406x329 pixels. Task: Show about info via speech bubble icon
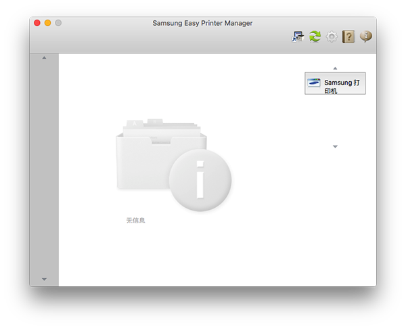366,37
